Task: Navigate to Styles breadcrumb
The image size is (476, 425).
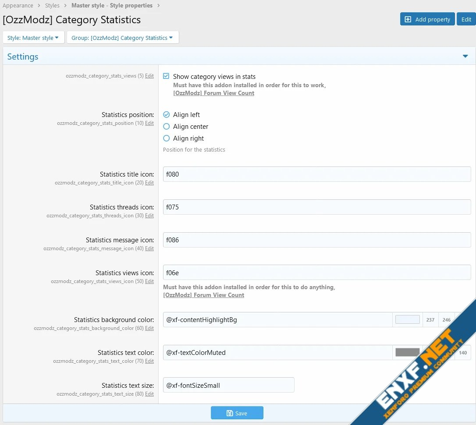Action: pos(52,6)
